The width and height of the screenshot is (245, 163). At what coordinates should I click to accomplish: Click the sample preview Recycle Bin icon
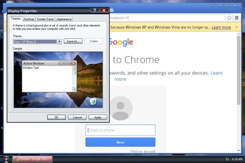(x=93, y=101)
